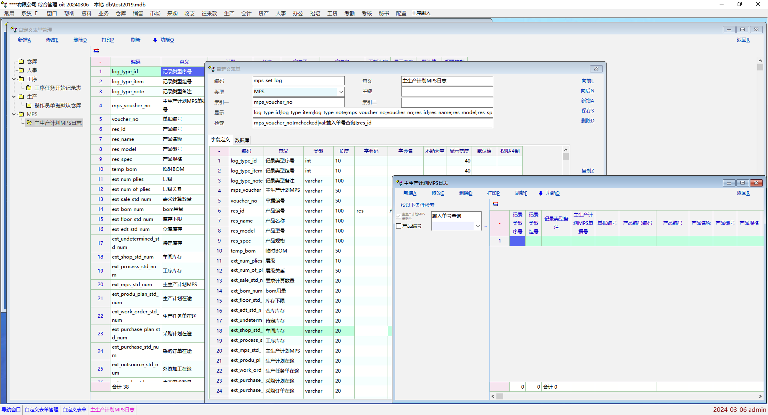
Task: Click the 保存S link in 自定义表单
Action: pyautogui.click(x=587, y=111)
